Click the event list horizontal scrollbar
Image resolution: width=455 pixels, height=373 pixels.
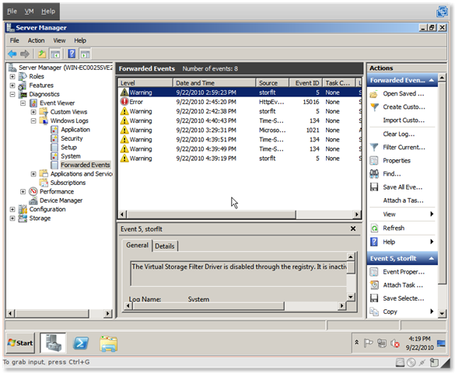click(239, 214)
